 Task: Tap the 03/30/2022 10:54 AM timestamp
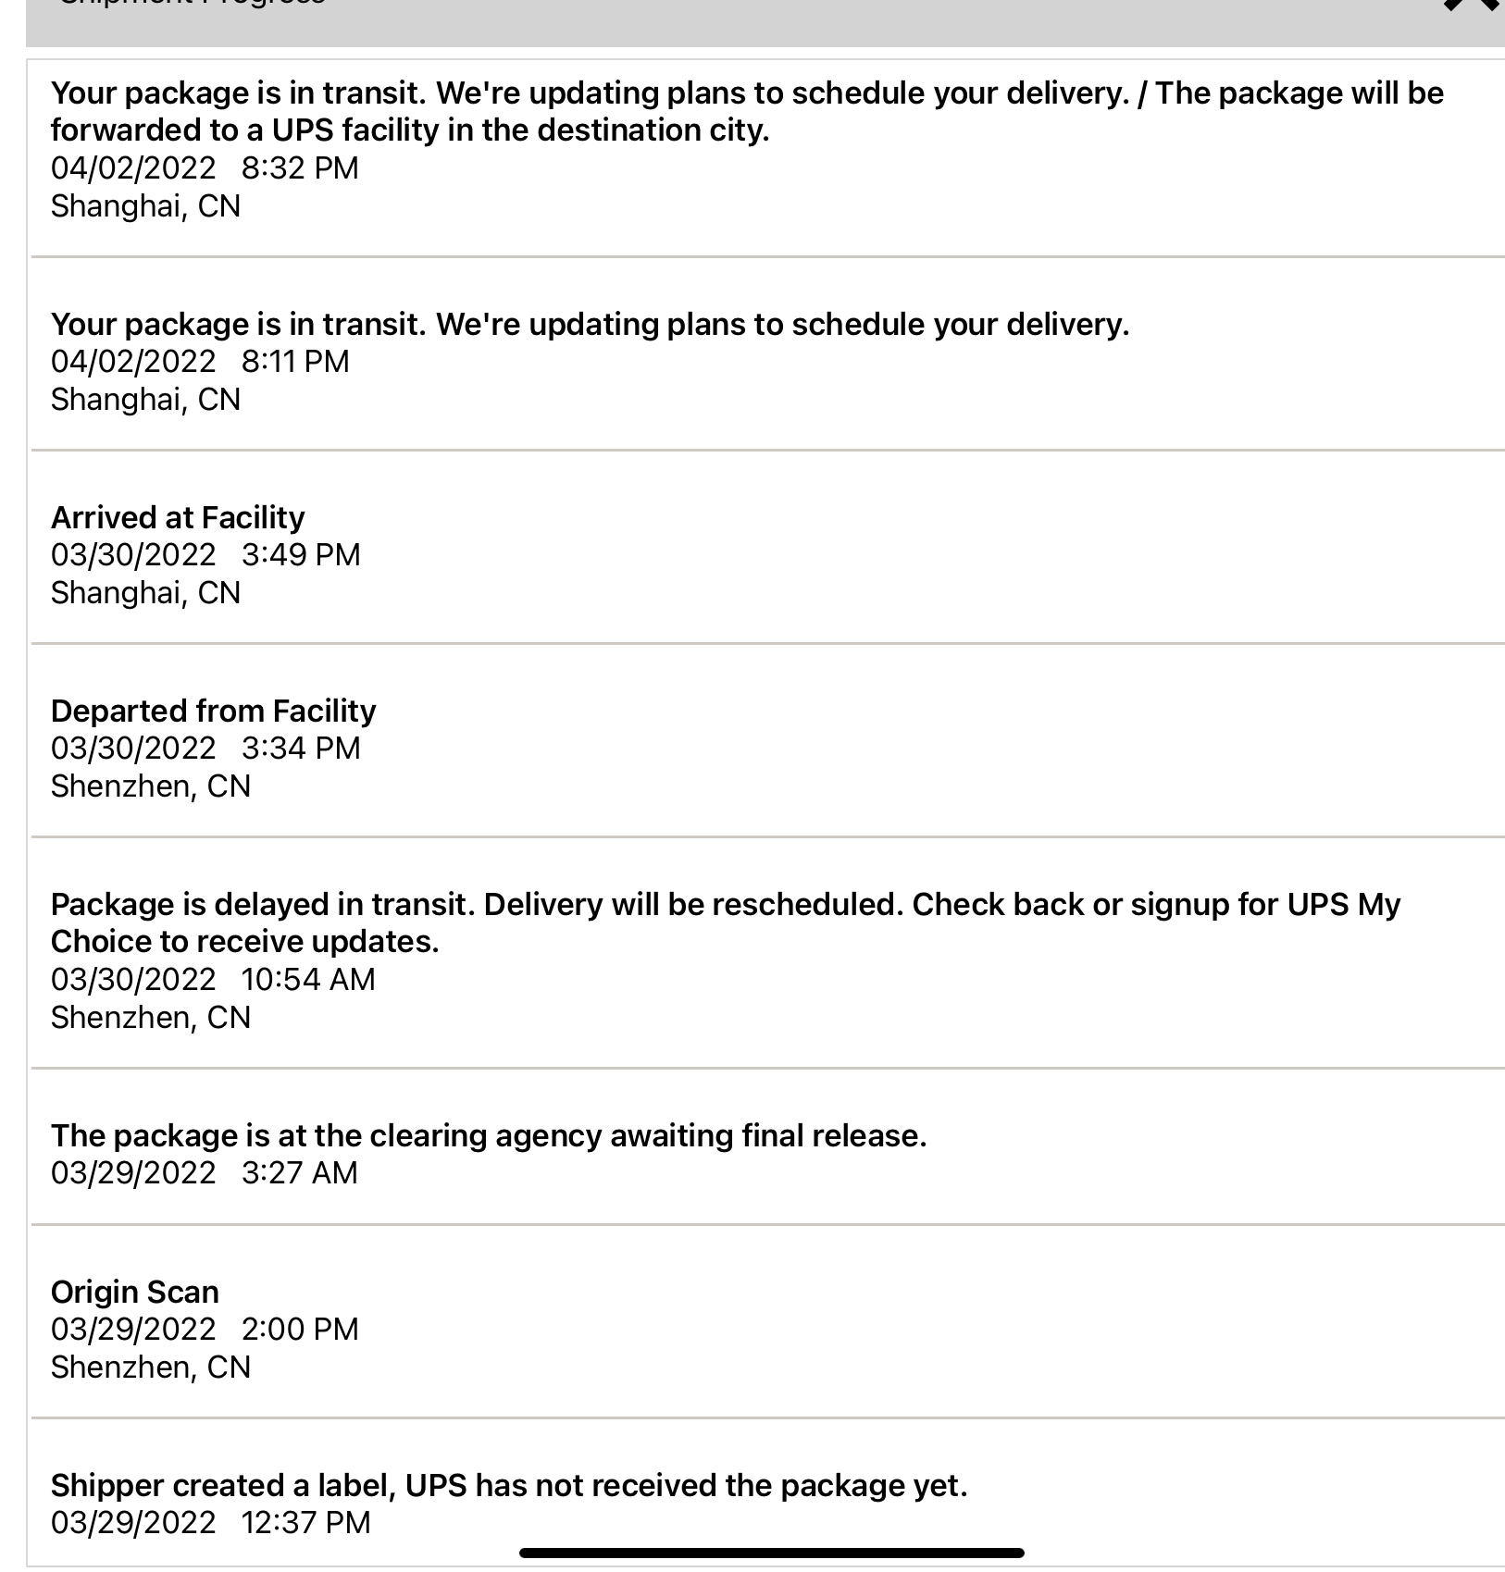point(213,980)
